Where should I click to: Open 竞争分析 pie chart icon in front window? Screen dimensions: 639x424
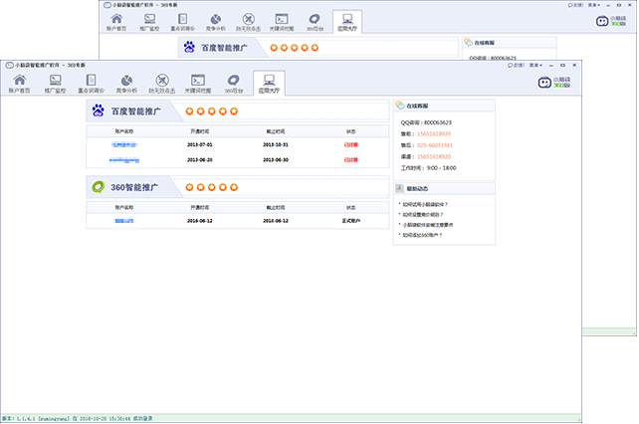tap(125, 83)
